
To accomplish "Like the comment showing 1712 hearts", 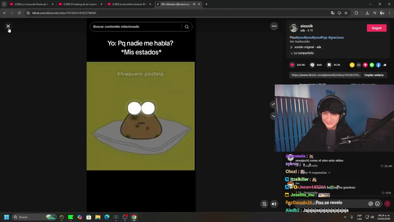I will coord(383,193).
